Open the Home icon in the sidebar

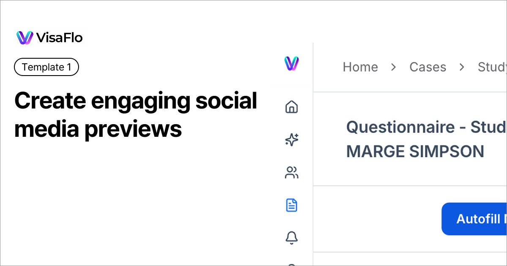coord(292,107)
